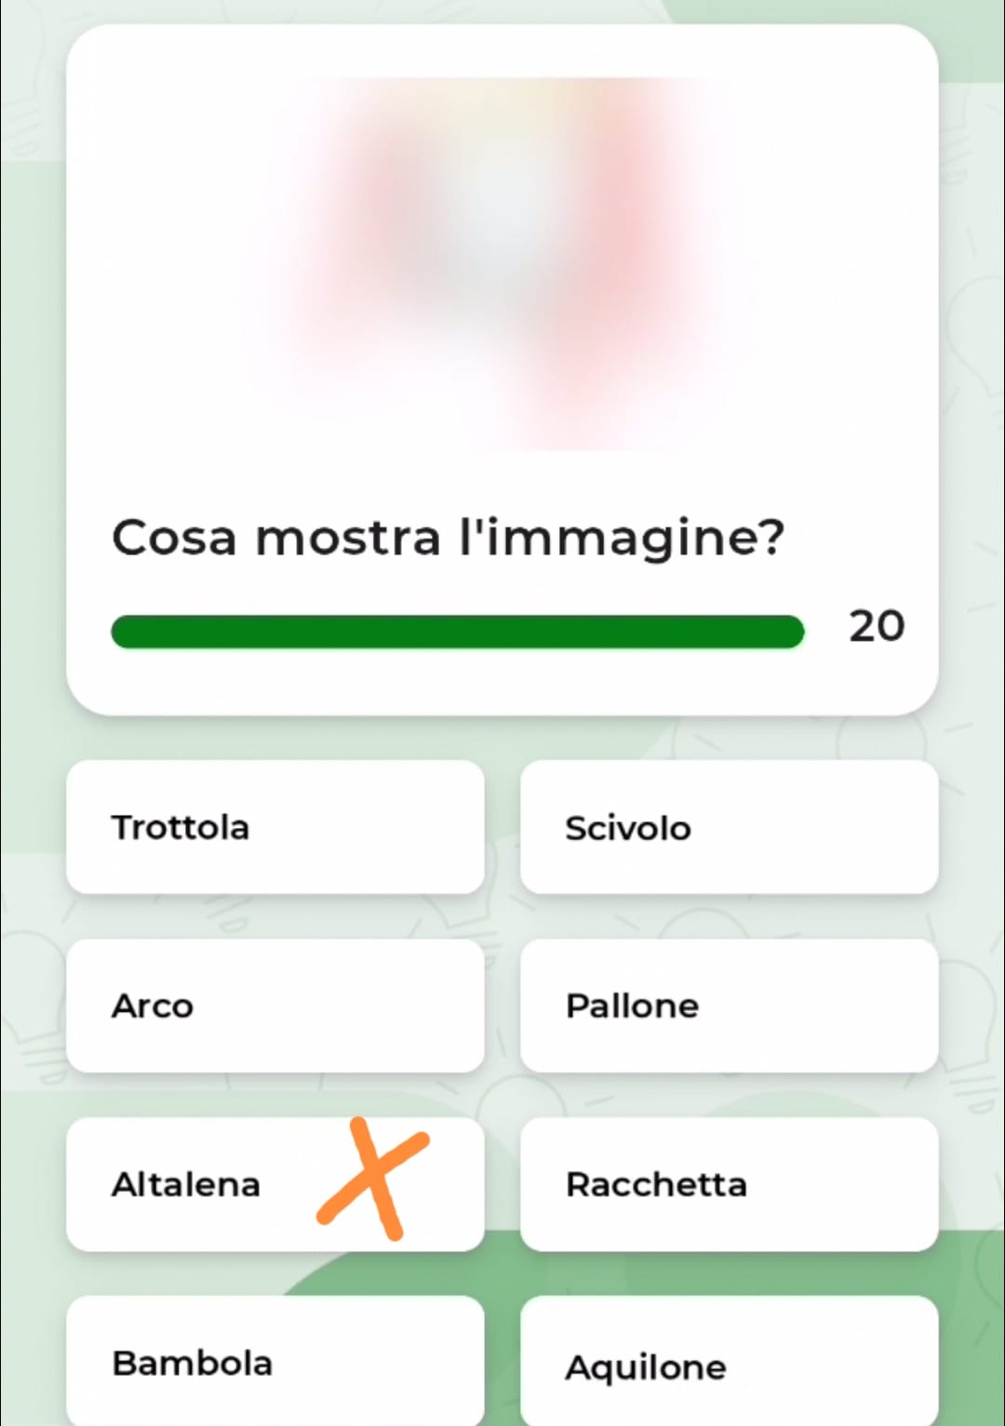Image resolution: width=1005 pixels, height=1426 pixels.
Task: Select the Pallone answer
Action: [729, 1006]
